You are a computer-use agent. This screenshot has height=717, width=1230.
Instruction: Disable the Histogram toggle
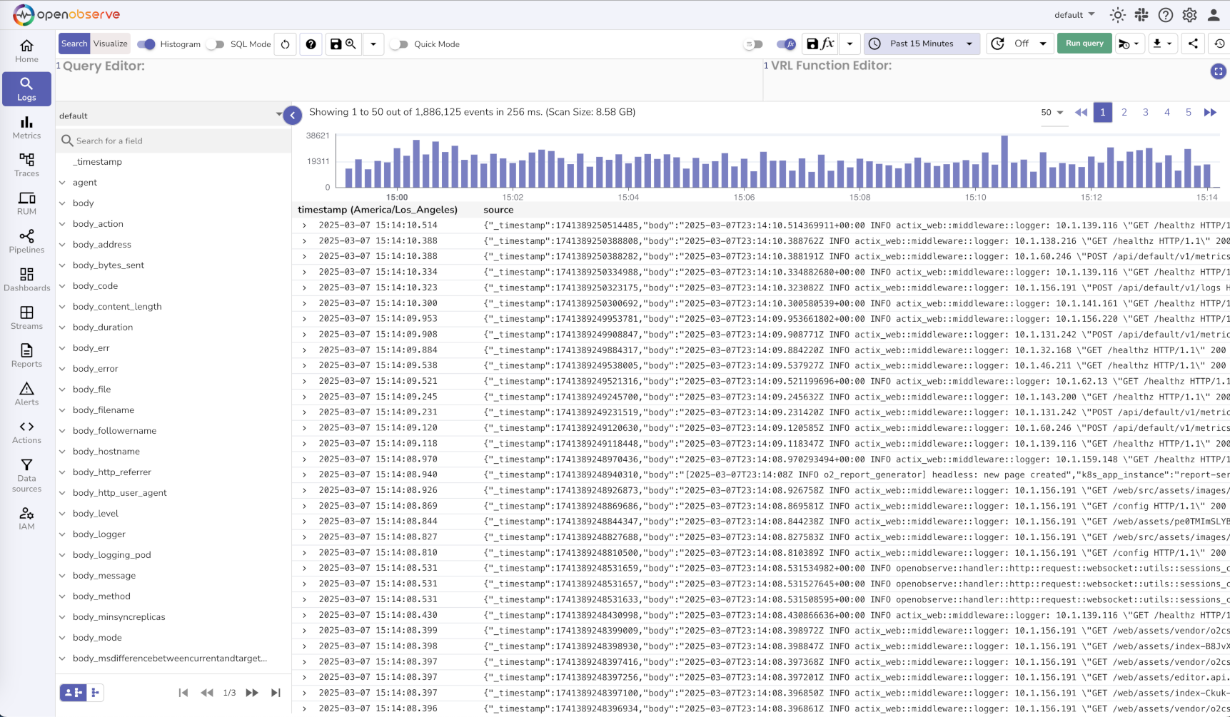pyautogui.click(x=146, y=44)
